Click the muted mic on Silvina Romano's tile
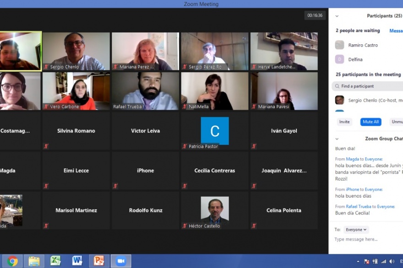The height and width of the screenshot is (268, 403). click(46, 146)
